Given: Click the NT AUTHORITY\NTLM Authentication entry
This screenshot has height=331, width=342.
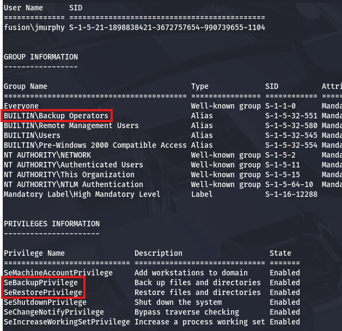Looking at the screenshot, I should coord(74,184).
